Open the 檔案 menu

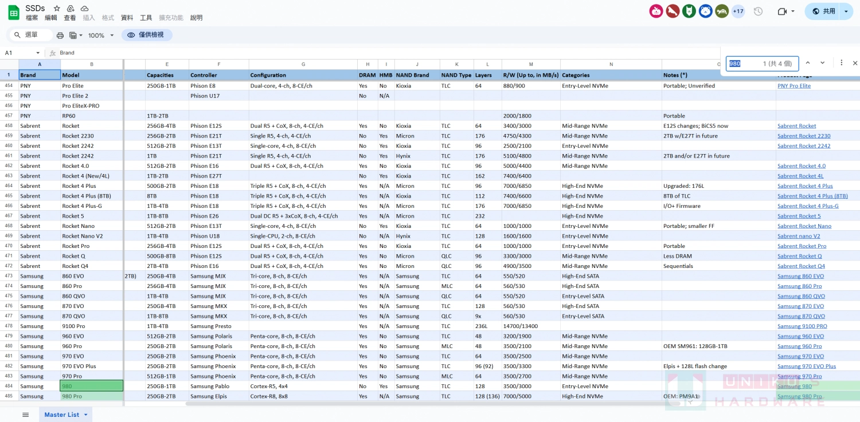[x=32, y=18]
